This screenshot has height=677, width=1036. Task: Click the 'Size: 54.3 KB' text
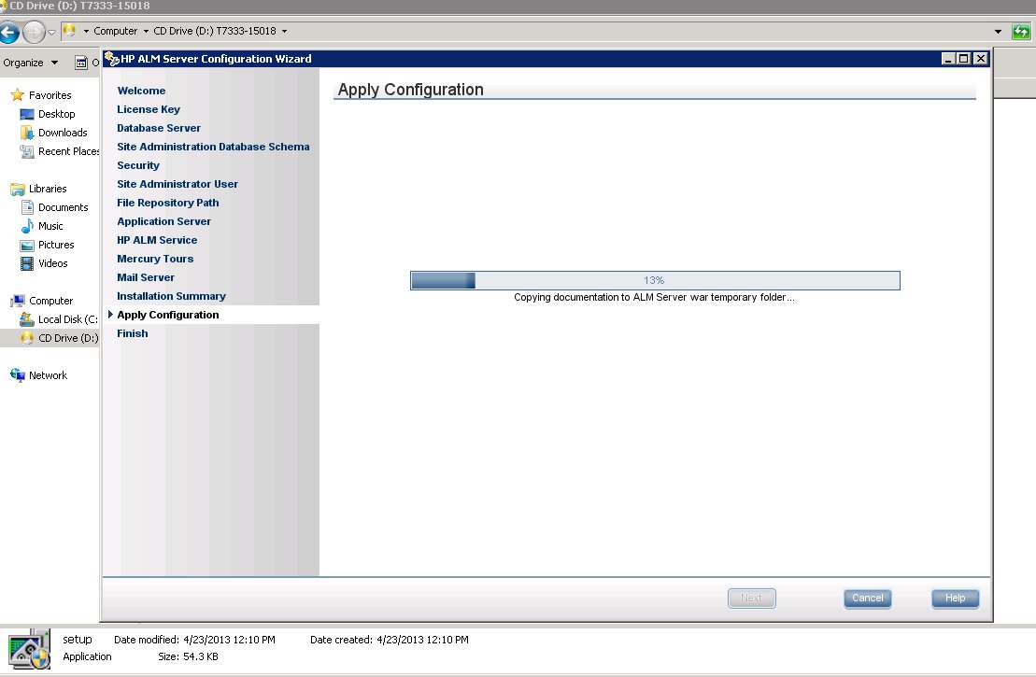coord(188,657)
